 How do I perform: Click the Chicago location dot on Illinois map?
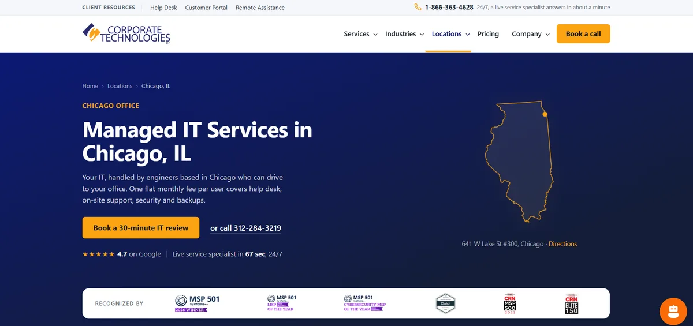pyautogui.click(x=545, y=114)
